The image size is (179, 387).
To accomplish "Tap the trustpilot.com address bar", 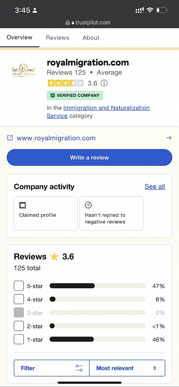I will [88, 23].
